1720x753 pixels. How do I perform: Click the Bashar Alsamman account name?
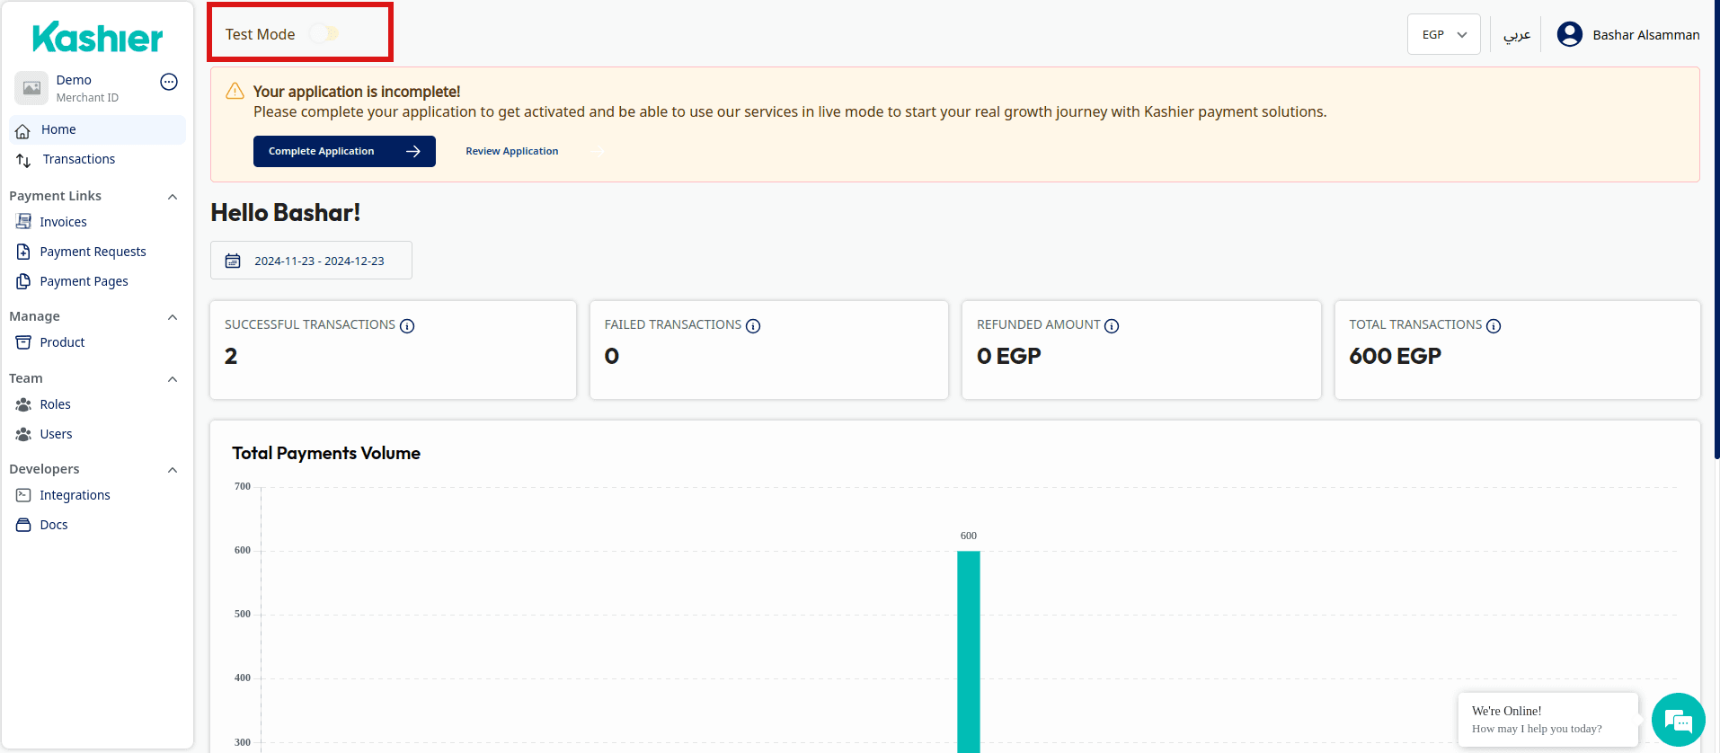[x=1645, y=35]
